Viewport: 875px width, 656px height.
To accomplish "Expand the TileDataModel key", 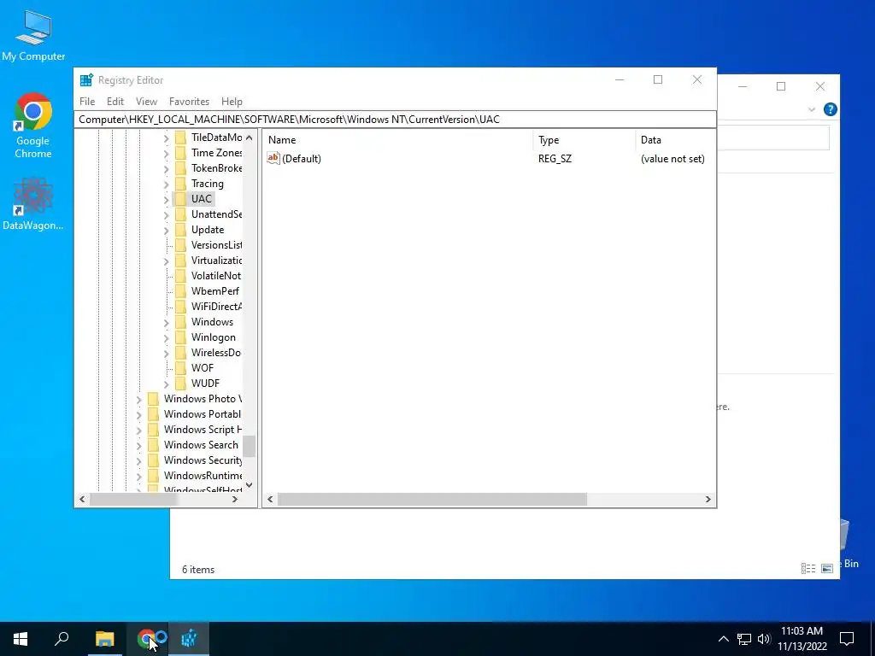I will tap(167, 138).
